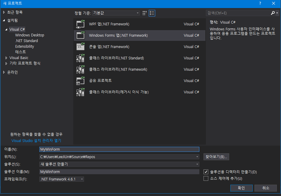This screenshot has width=281, height=196.
Task: Open the 솔루션 dropdown showing 새 솔루션 만들기
Action: click(x=119, y=164)
